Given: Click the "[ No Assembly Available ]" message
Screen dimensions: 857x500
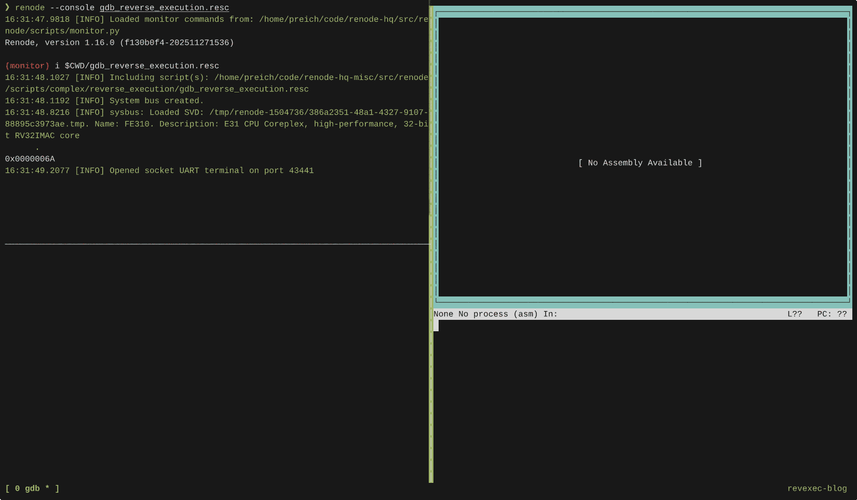Looking at the screenshot, I should [x=641, y=163].
